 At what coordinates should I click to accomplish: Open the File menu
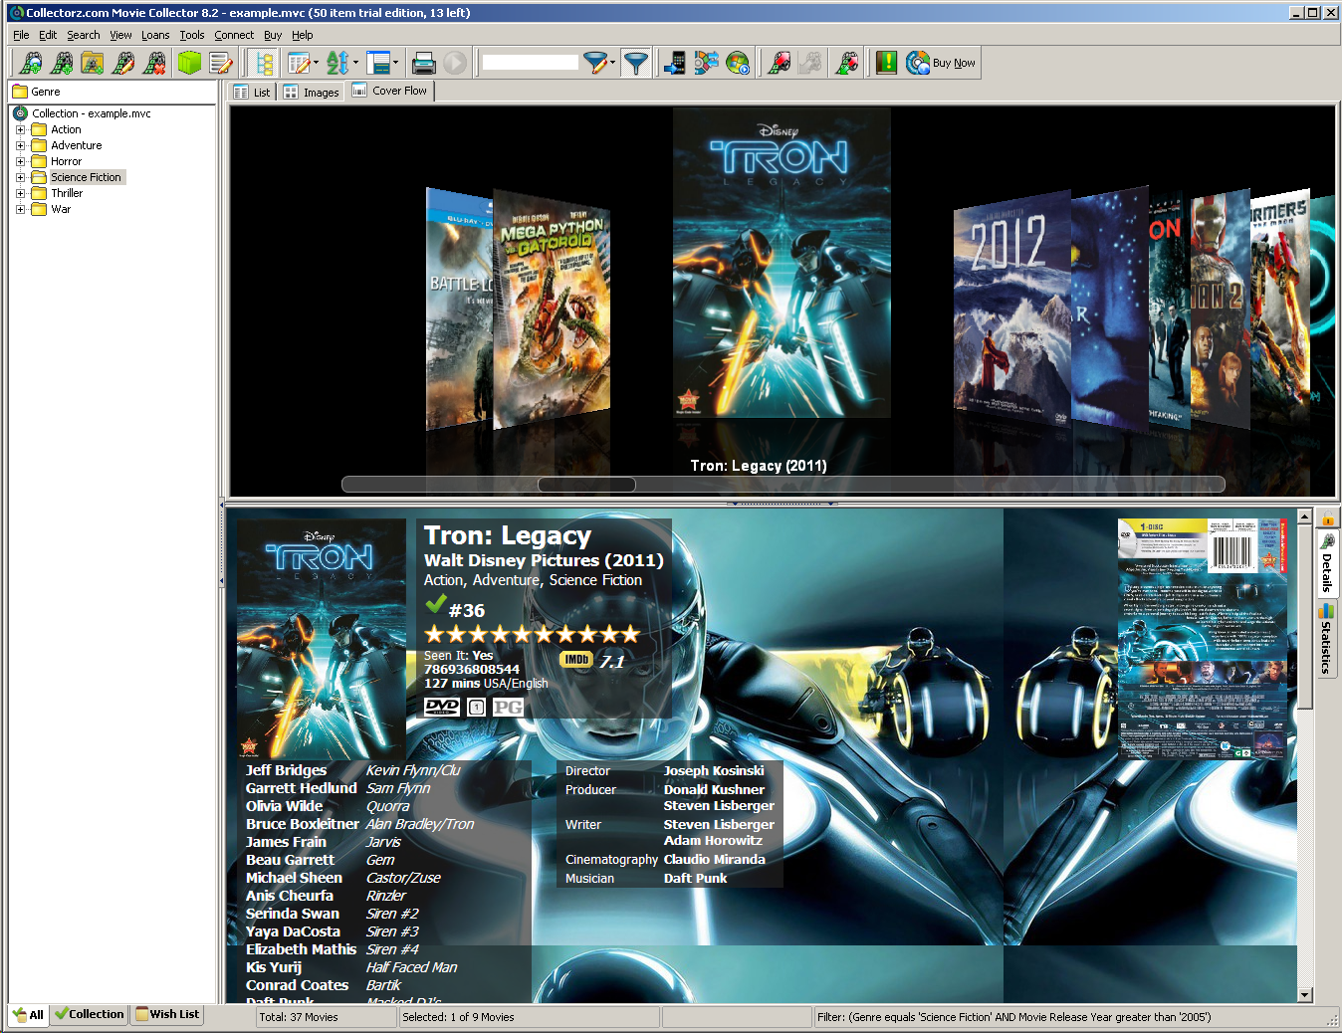tap(21, 35)
